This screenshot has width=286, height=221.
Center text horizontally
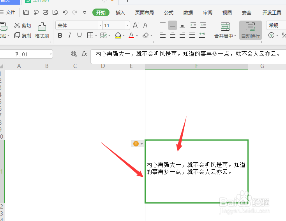173,35
